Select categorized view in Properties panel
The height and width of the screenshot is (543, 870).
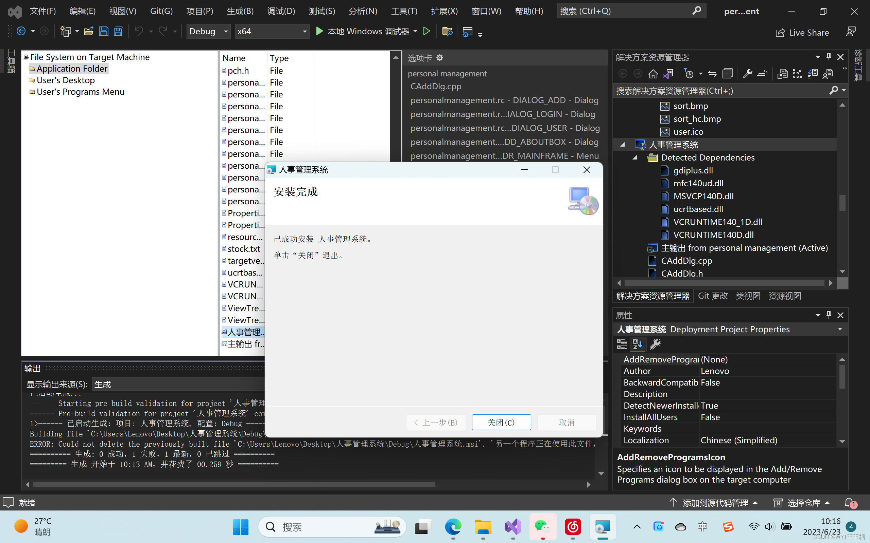coord(621,344)
